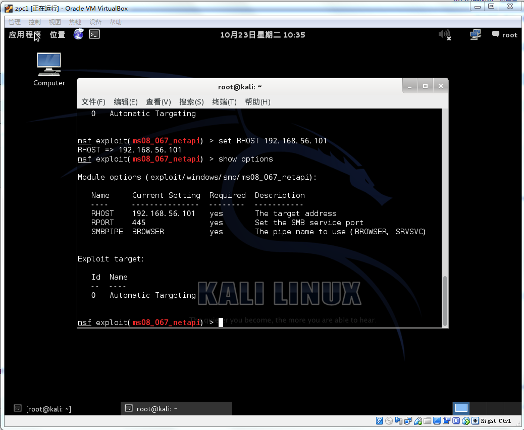Click the root@kali: ~ window title bar

point(240,87)
